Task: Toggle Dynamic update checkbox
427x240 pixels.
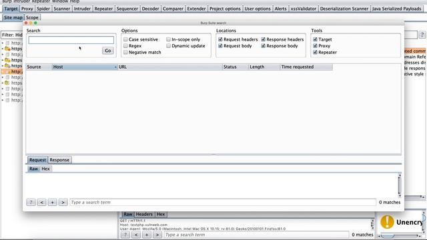Action: [168, 46]
